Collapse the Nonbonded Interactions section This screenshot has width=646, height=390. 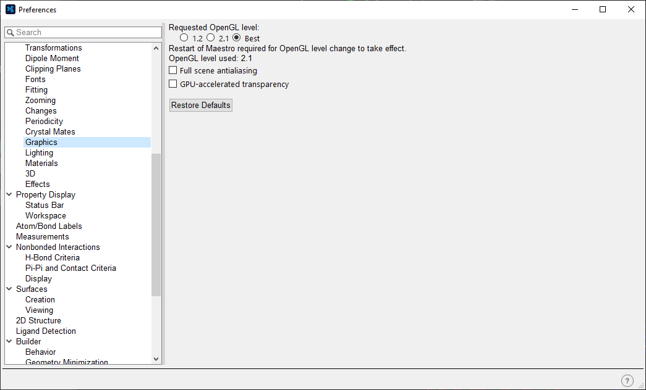pos(9,247)
